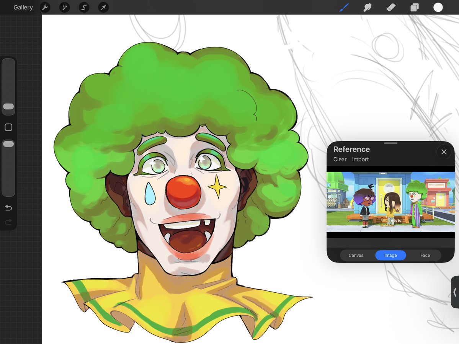Viewport: 459px width, 344px height.
Task: Redo using the sidebar redo arrow
Action: coord(8,222)
